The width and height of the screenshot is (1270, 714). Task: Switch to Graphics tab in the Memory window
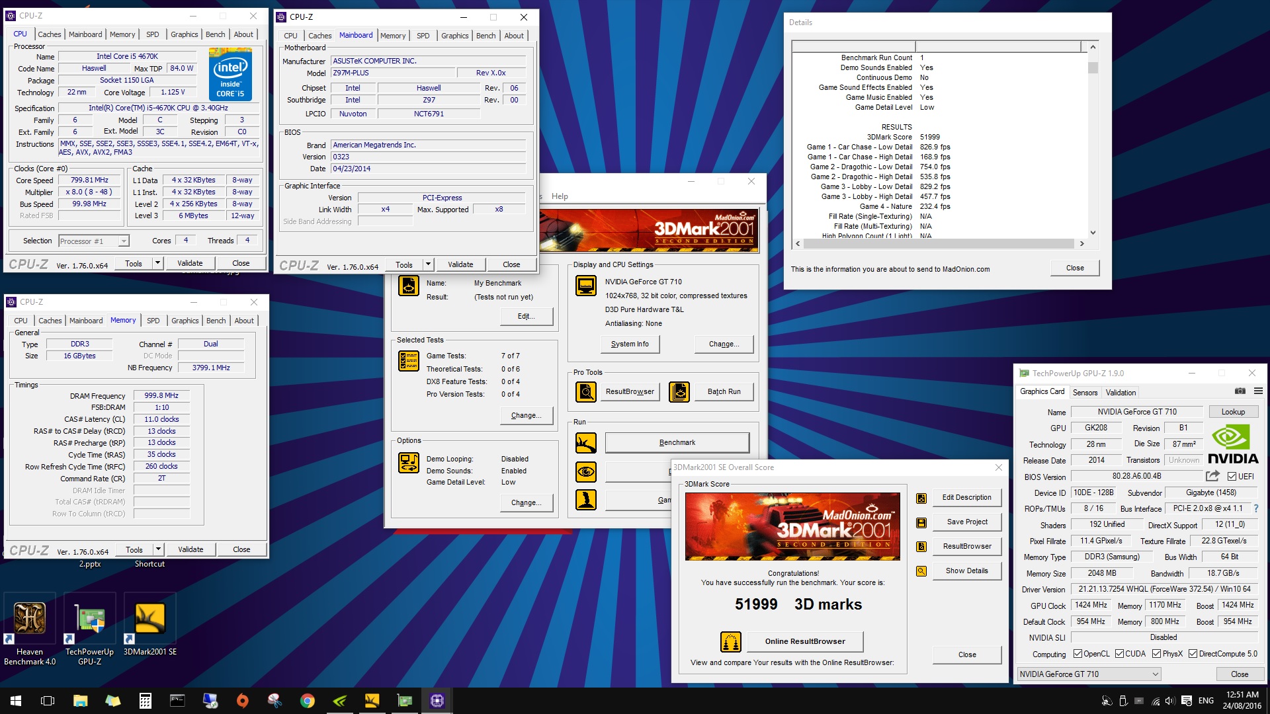(x=185, y=321)
